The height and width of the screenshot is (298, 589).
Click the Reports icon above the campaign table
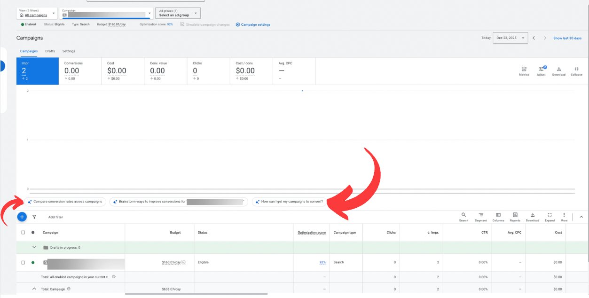point(515,216)
